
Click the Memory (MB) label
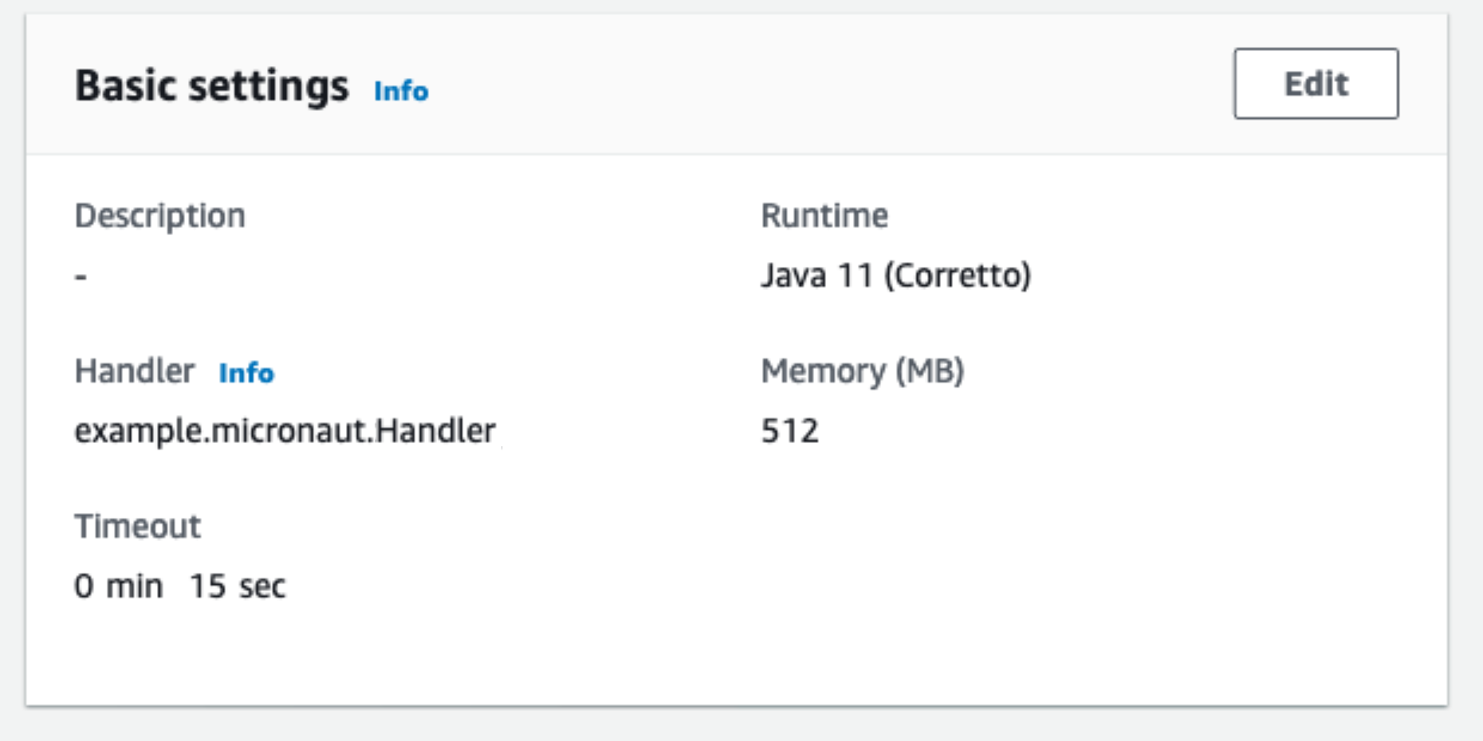863,371
